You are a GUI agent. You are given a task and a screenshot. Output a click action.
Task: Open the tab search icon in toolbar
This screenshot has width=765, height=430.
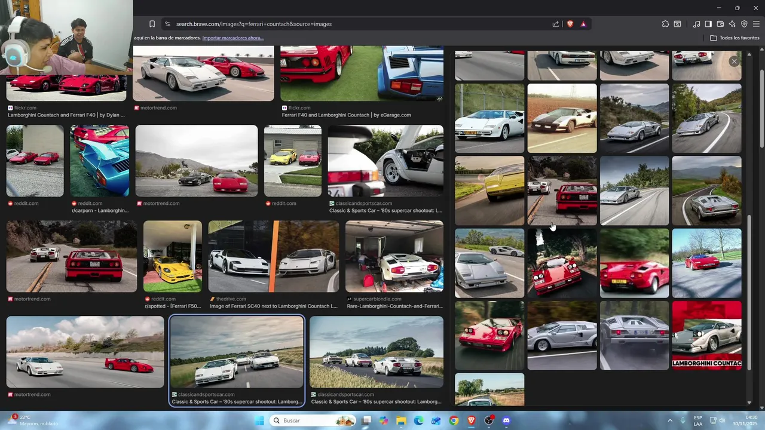(677, 24)
